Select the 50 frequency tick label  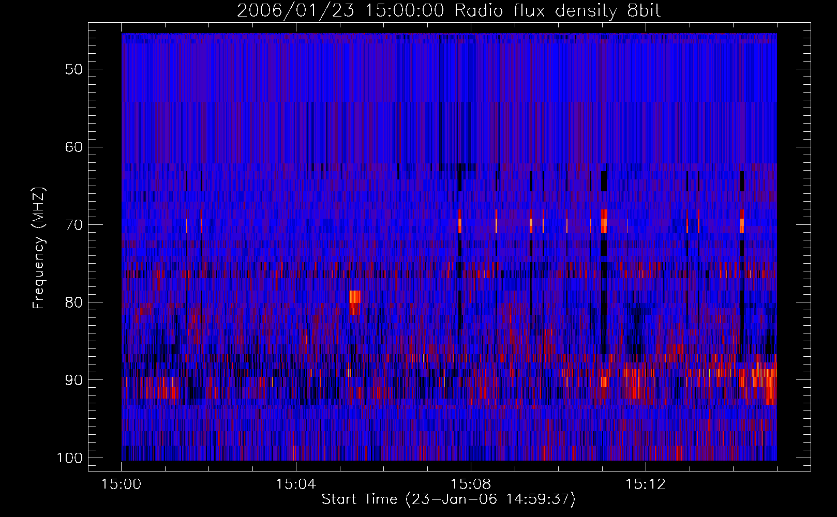(x=74, y=69)
